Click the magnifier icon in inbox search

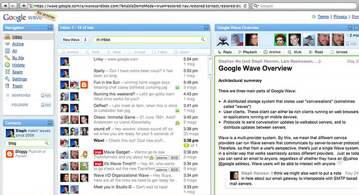coord(203,40)
